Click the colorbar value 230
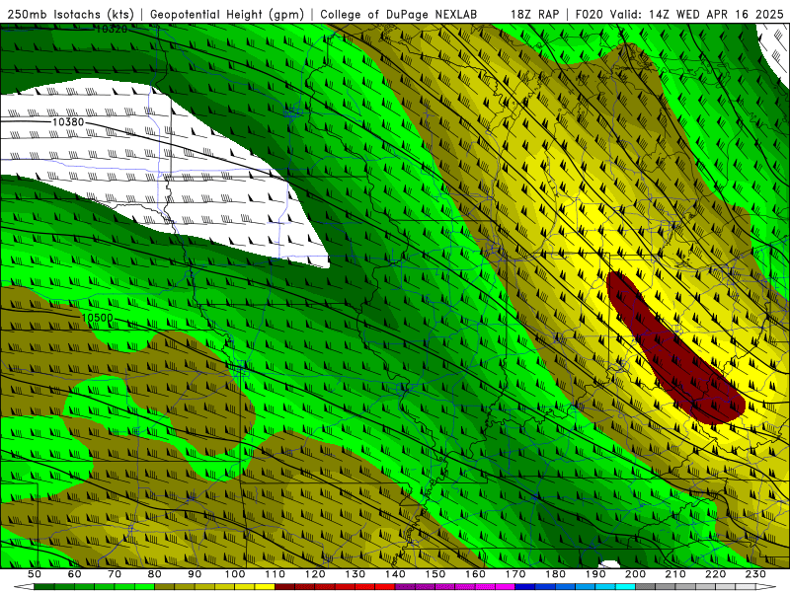 [755, 574]
